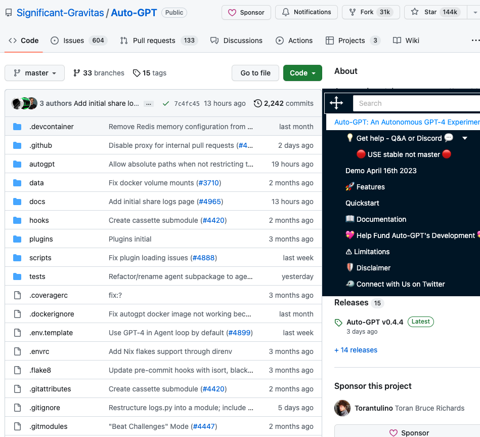Click the Sponsor heart button at top
The width and height of the screenshot is (480, 437).
(x=246, y=13)
